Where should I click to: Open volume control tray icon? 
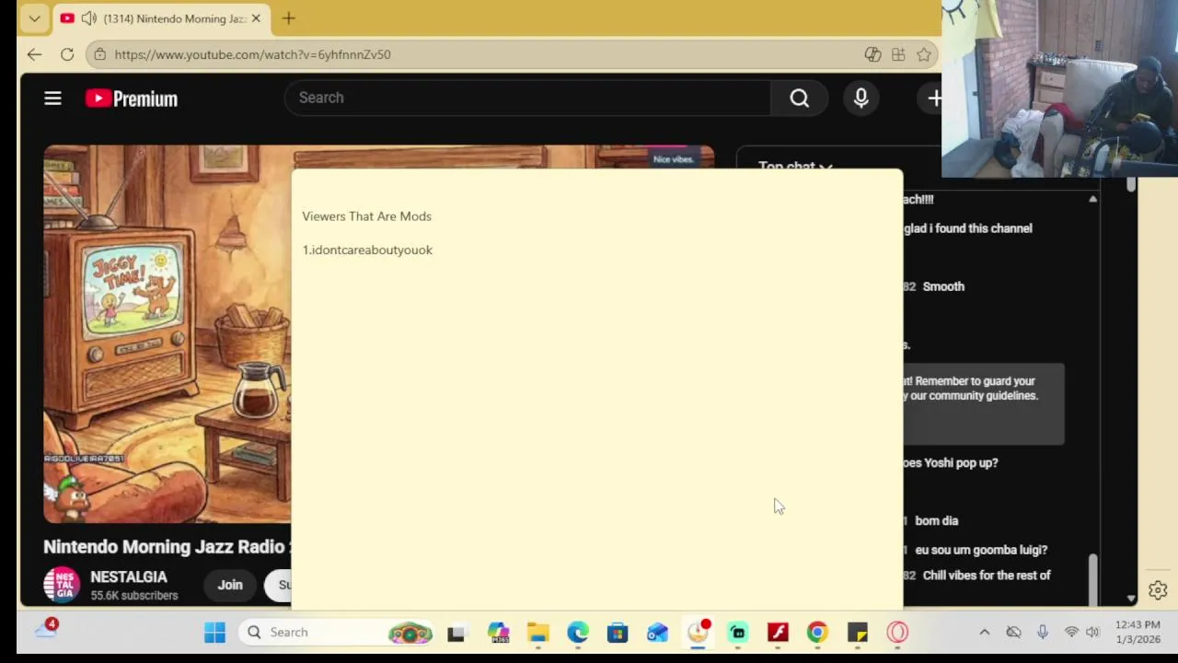pos(1092,632)
